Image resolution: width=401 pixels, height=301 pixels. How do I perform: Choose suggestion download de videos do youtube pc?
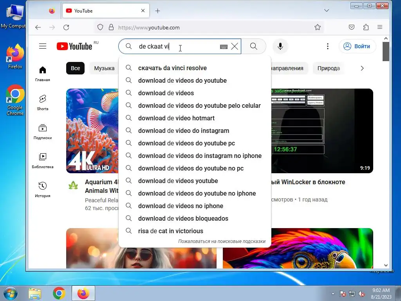195,143
